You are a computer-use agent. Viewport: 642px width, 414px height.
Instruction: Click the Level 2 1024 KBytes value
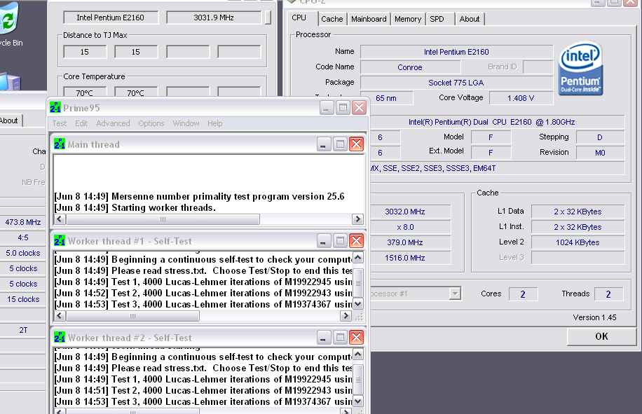click(x=578, y=242)
